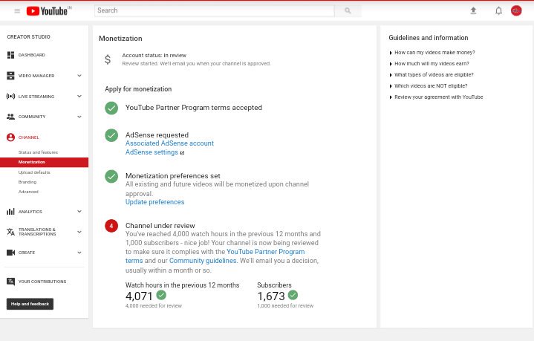534x341 pixels.
Task: Click the Community people icon
Action: click(10, 117)
